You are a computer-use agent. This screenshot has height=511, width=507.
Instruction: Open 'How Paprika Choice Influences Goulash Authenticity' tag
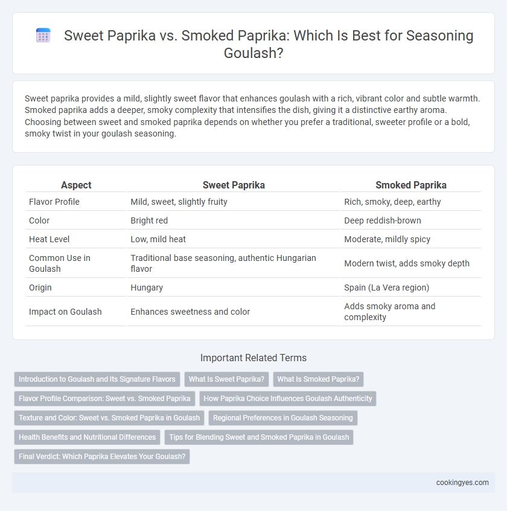[288, 399]
